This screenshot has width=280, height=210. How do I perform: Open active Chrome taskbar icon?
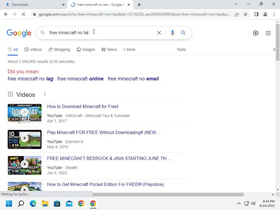pos(93,203)
